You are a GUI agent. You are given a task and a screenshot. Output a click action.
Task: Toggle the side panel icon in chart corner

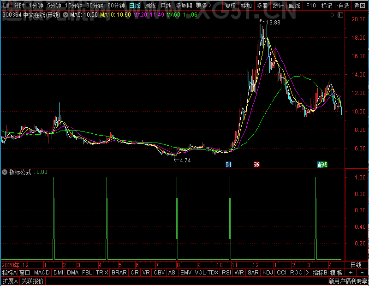[340, 15]
